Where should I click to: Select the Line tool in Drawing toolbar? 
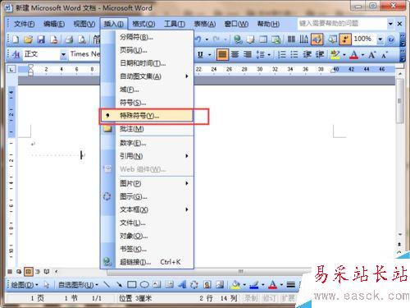(107, 285)
